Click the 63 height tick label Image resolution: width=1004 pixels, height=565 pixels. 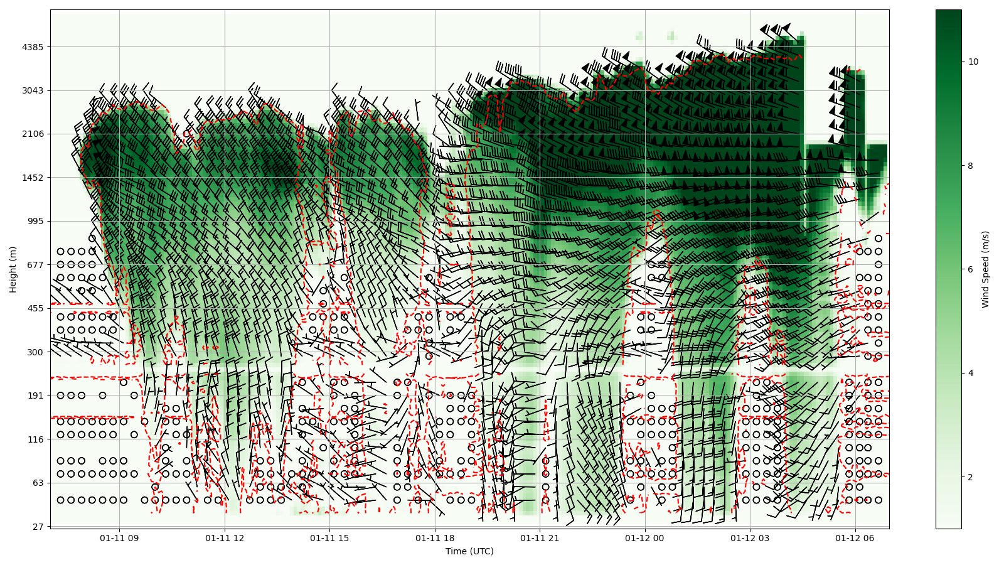(x=38, y=483)
